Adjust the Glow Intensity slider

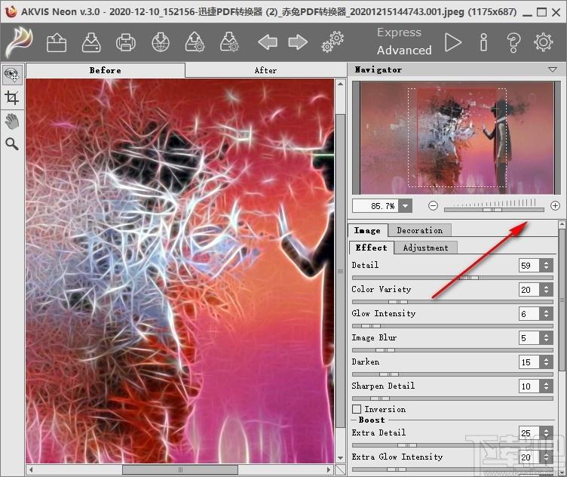452,326
